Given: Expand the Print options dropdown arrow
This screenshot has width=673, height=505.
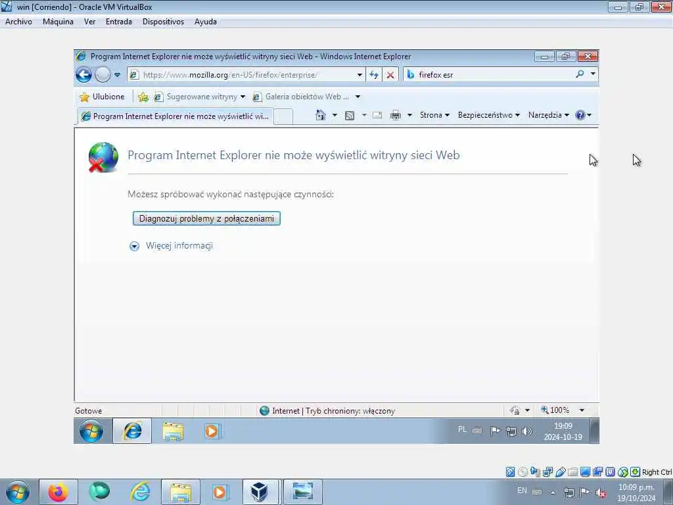Looking at the screenshot, I should click(409, 115).
